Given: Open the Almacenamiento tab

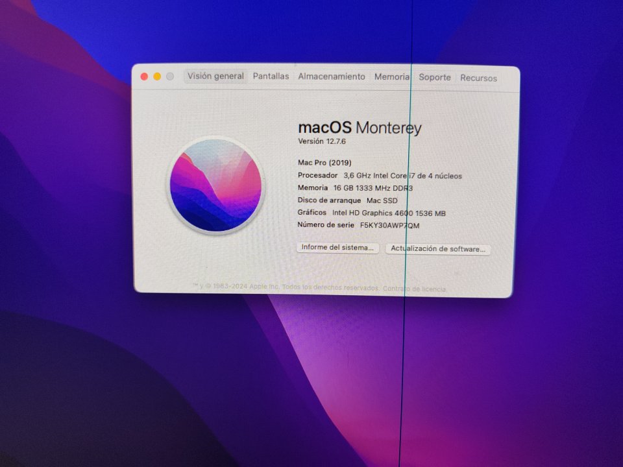Looking at the screenshot, I should (332, 77).
